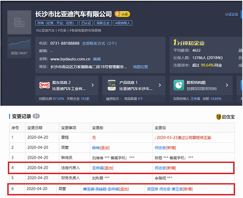Click 刘利君 in row 5 变更前

pyautogui.click(x=98, y=178)
